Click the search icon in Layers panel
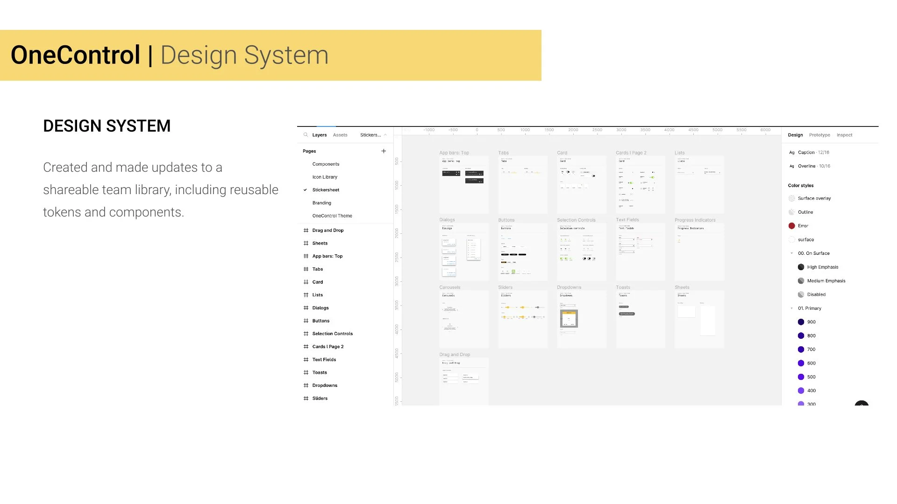Screen dimensions: 897x504 (306, 135)
